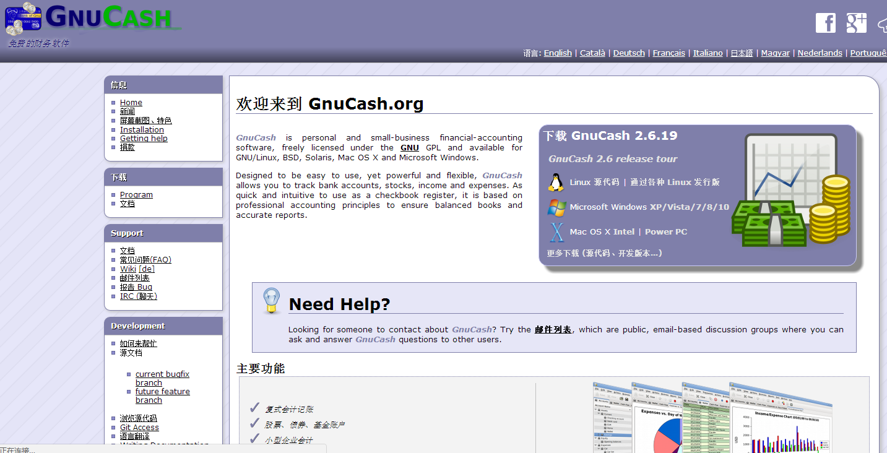The height and width of the screenshot is (453, 887).
Task: Open the Program link under 下载
Action: (136, 195)
